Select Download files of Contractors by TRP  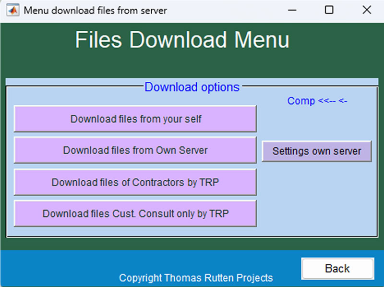tap(135, 182)
